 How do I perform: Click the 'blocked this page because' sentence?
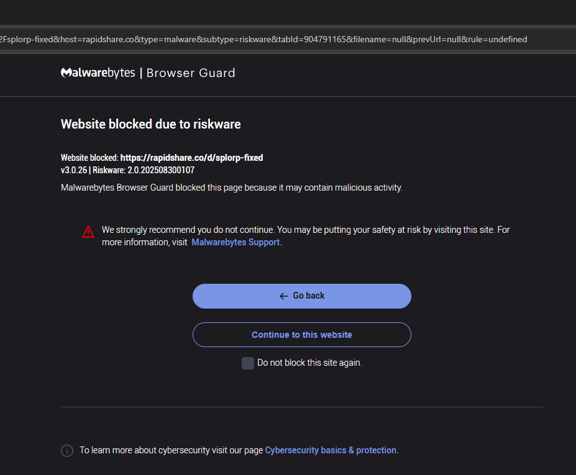(231, 188)
